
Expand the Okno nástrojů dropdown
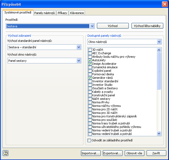[x=159, y=42]
